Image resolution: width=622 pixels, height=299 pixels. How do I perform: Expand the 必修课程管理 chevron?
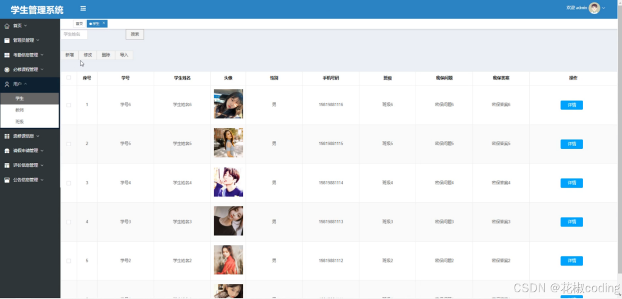click(x=42, y=70)
